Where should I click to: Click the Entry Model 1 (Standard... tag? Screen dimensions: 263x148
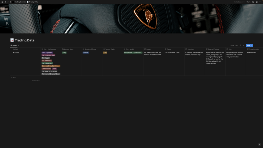pos(133,53)
